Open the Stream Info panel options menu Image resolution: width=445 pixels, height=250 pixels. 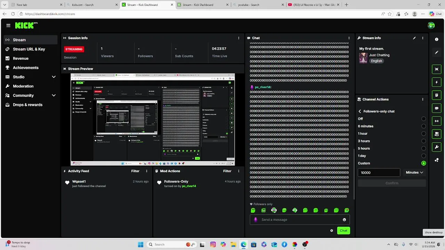point(423,38)
